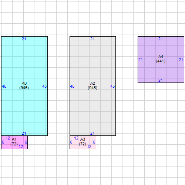Select the magenta A1 rectangle
The image size is (185, 185).
14,142
